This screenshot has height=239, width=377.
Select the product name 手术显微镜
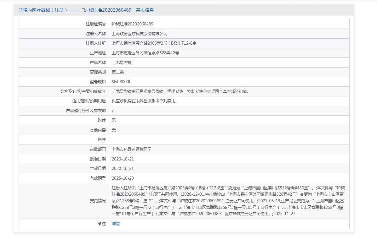point(122,62)
